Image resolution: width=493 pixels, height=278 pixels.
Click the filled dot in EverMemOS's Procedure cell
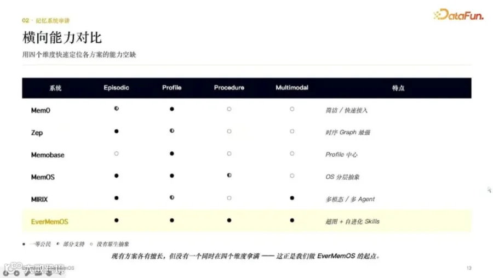click(229, 220)
